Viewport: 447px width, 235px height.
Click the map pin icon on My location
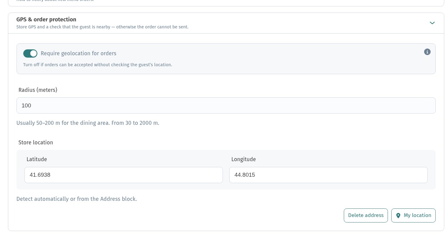click(398, 215)
